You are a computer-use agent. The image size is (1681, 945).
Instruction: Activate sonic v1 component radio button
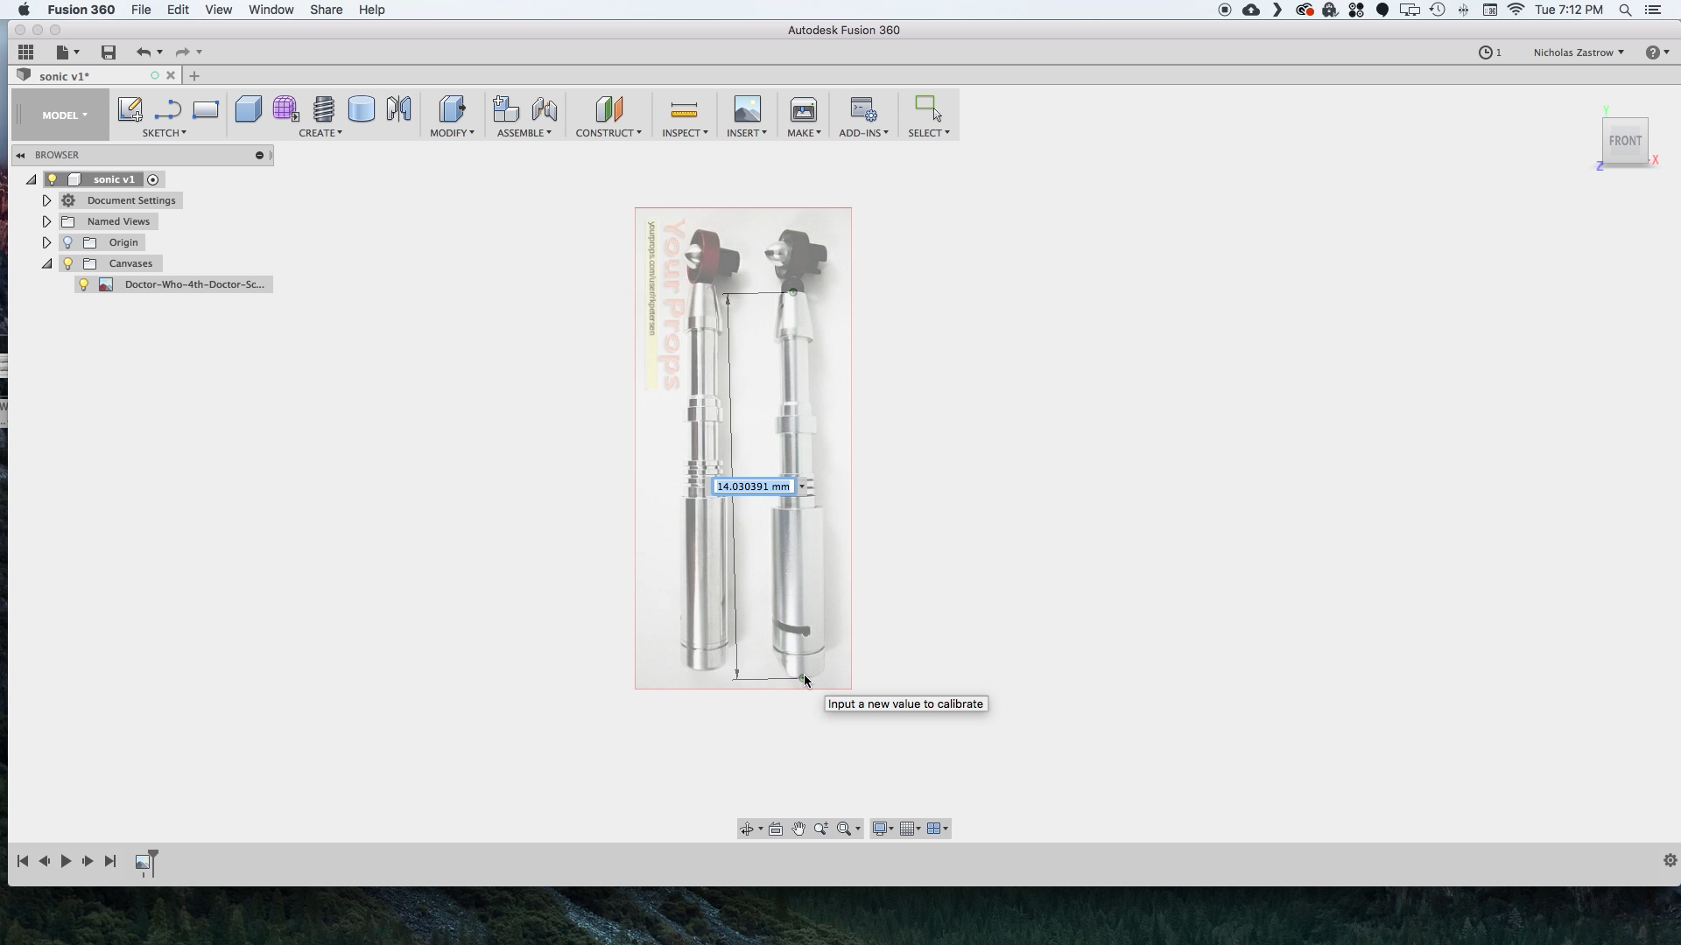coord(153,179)
